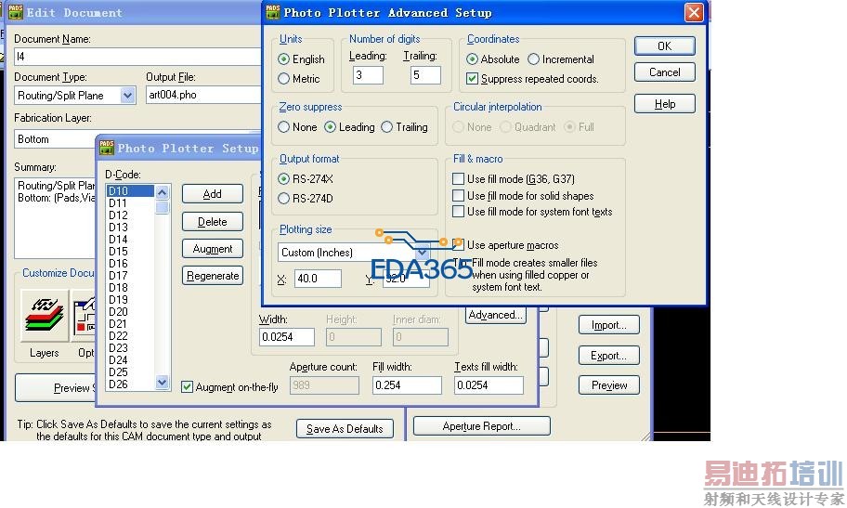This screenshot has width=847, height=508.
Task: Select RS-274D output format
Action: pyautogui.click(x=283, y=199)
